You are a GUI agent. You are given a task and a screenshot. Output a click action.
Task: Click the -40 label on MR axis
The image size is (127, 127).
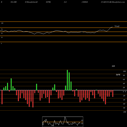coord(124,100)
